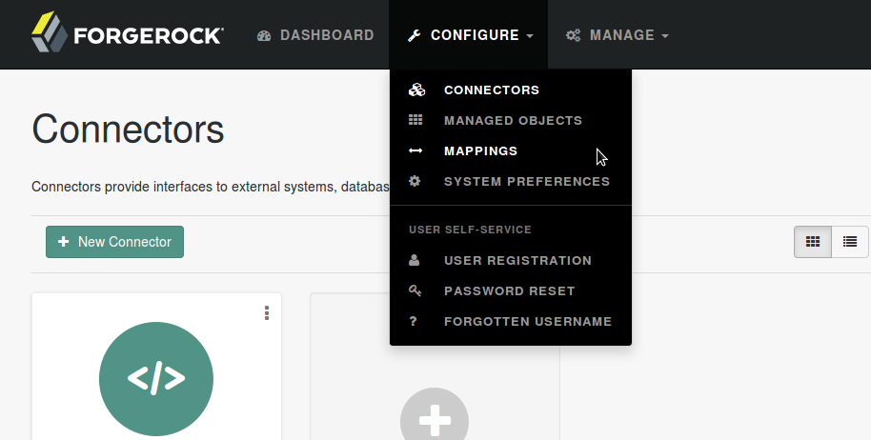871x440 pixels.
Task: Open Mappings from Configure menu
Action: (511, 150)
